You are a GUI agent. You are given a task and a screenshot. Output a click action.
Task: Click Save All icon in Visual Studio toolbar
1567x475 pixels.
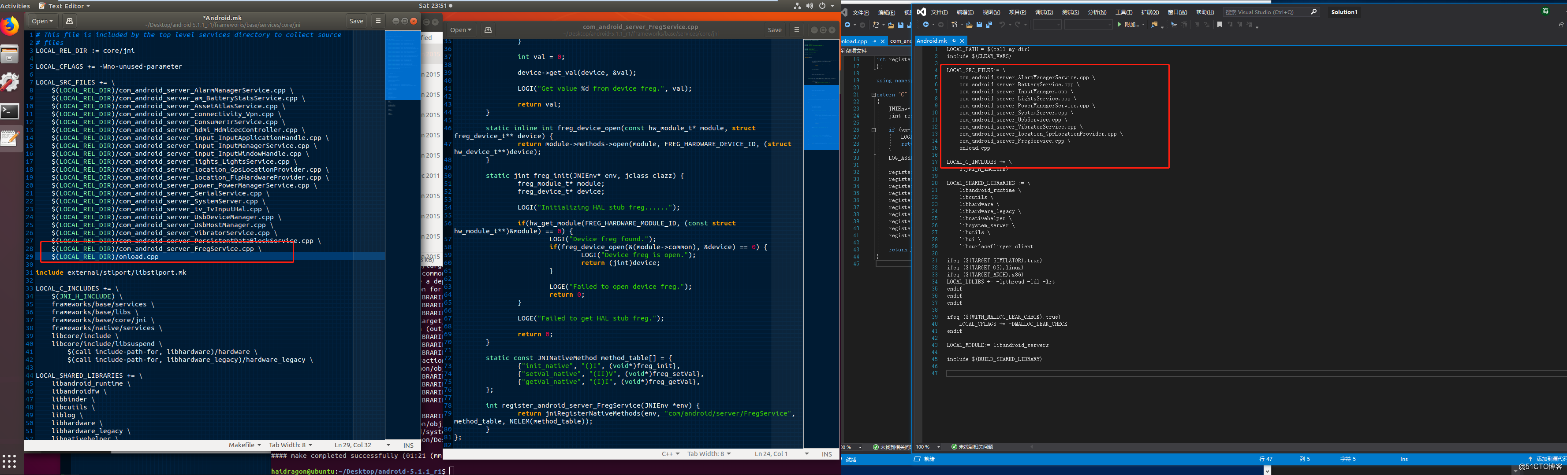(989, 25)
